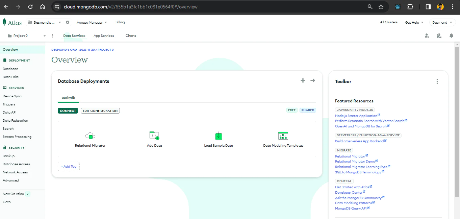Screen dimensions: 460x219
Task: Expand the Desmond's organization dropdown
Action: [x=45, y=22]
